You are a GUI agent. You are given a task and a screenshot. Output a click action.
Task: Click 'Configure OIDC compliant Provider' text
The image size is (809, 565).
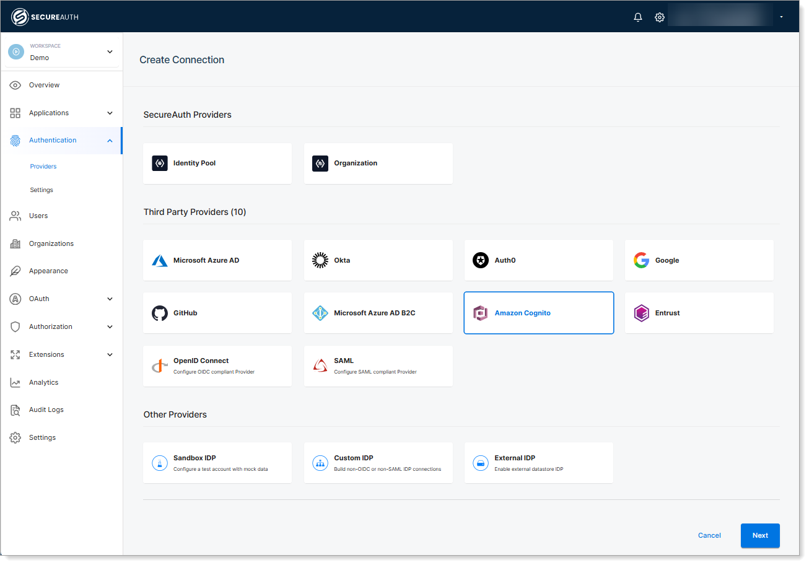tap(214, 372)
